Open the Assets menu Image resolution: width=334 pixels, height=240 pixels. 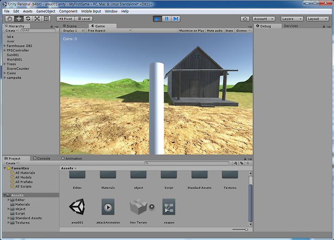pyautogui.click(x=28, y=11)
